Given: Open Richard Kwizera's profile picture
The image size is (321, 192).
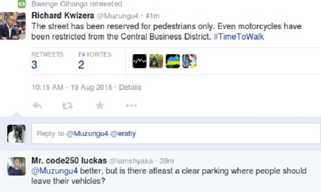Looking at the screenshot, I should coord(13,26).
